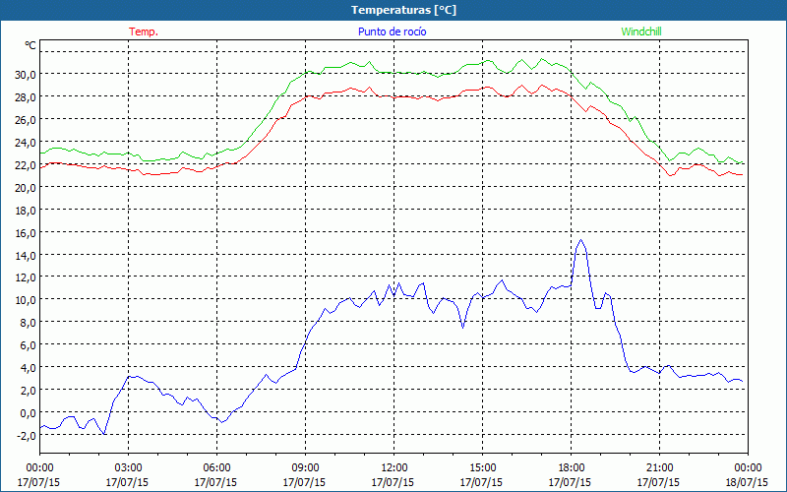
Task: Click the '12:00' time axis label
Action: pyautogui.click(x=394, y=468)
